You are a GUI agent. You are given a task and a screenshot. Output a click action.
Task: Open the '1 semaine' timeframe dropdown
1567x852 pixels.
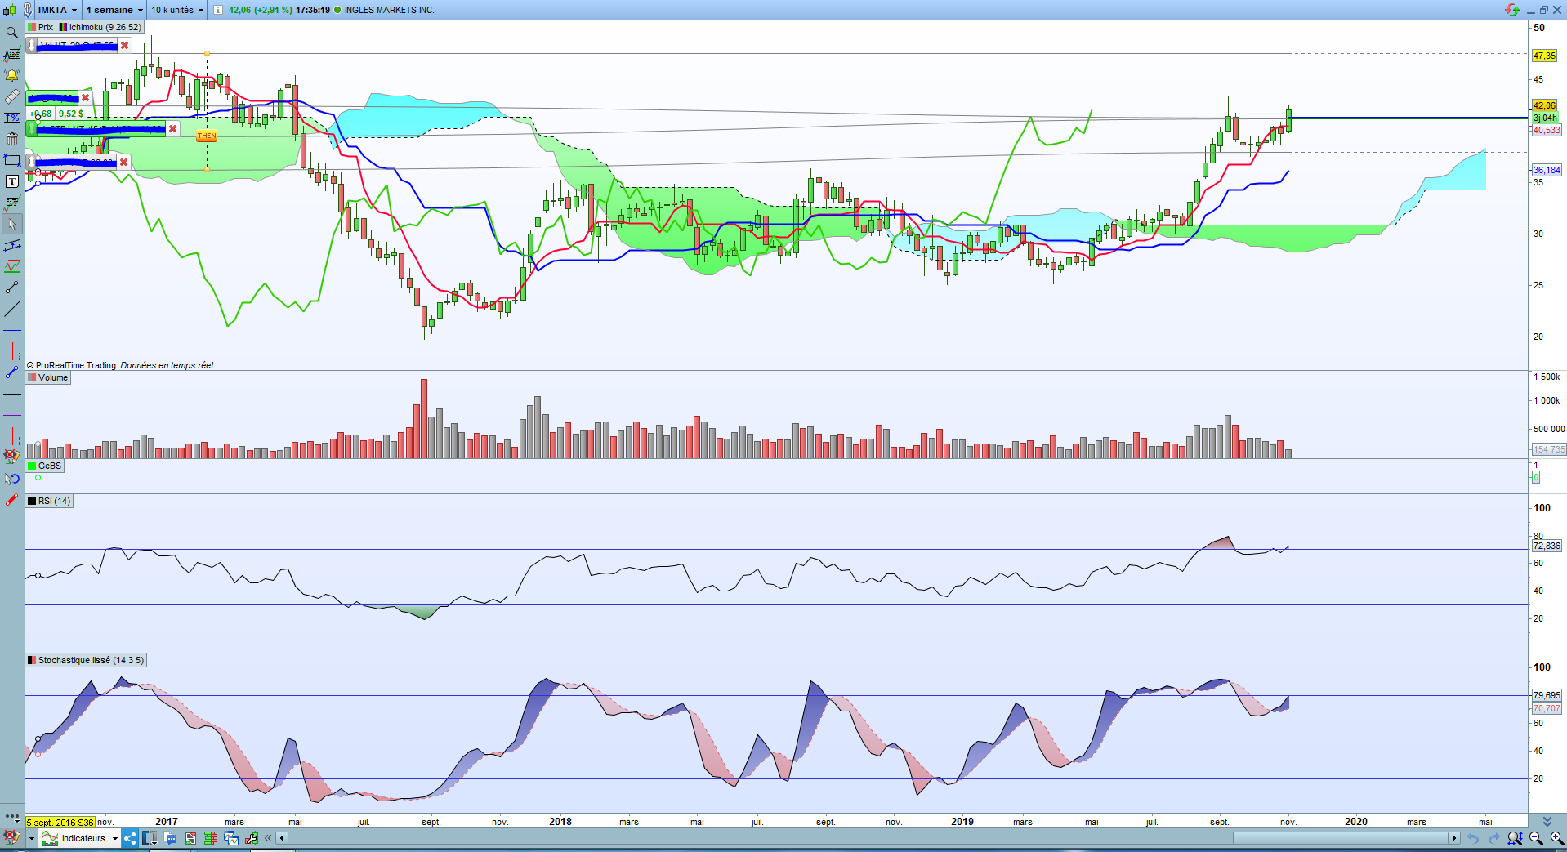click(114, 10)
